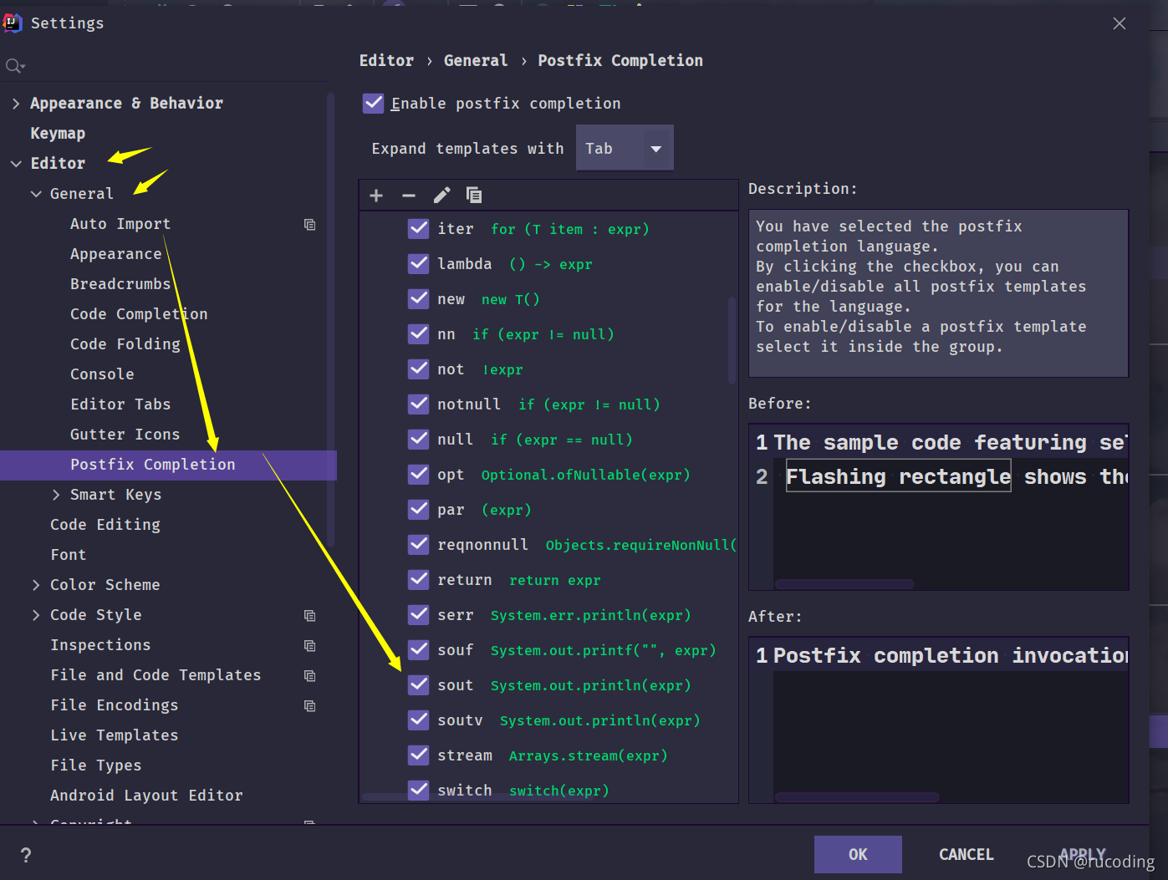1168x880 pixels.
Task: Expand the Code Style node
Action: click(36, 615)
